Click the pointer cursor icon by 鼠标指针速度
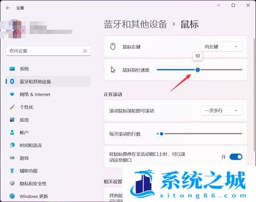256x202 pixels. [x=113, y=70]
